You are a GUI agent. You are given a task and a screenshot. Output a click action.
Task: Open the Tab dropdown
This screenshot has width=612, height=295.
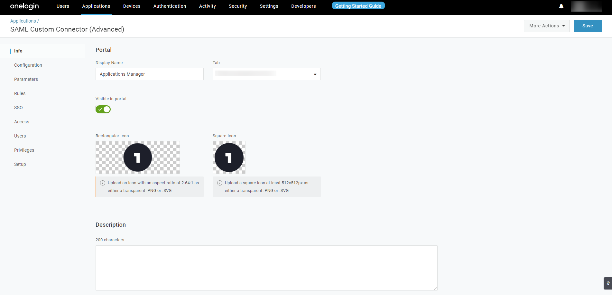click(x=266, y=74)
